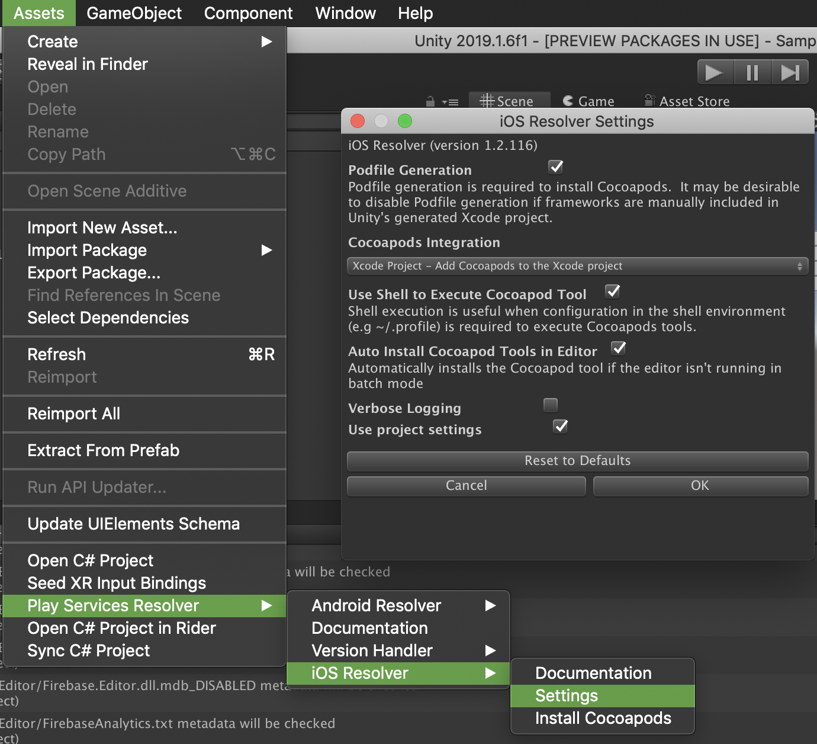The image size is (817, 744).
Task: Click Cancel in iOS Resolver Settings
Action: point(466,486)
